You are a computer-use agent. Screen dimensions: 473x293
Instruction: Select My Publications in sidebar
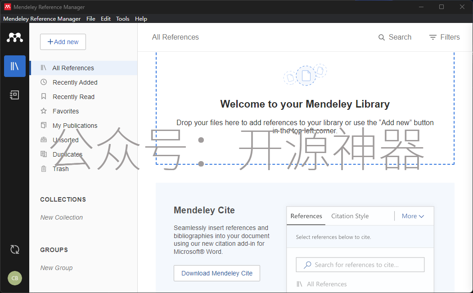pyautogui.click(x=84, y=126)
